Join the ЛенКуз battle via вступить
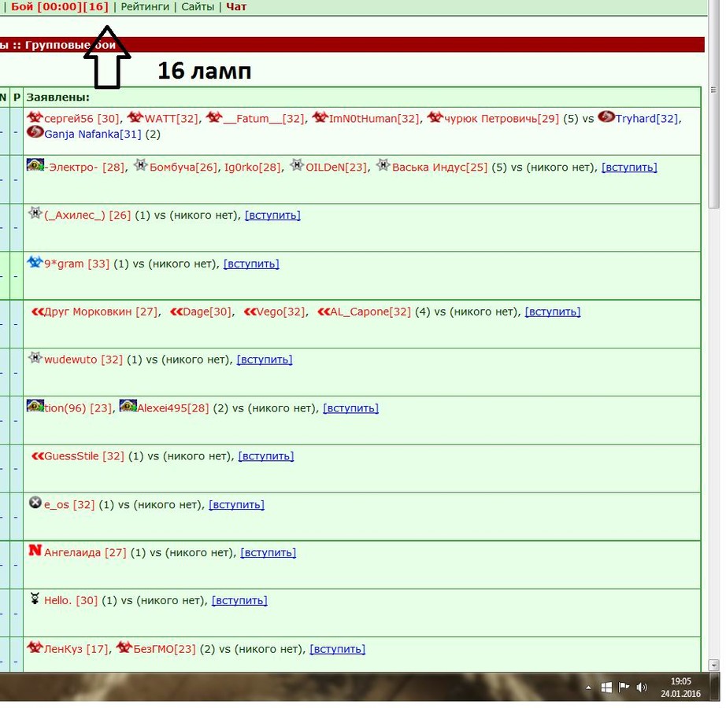Screen dimensions: 726x708 (x=338, y=649)
